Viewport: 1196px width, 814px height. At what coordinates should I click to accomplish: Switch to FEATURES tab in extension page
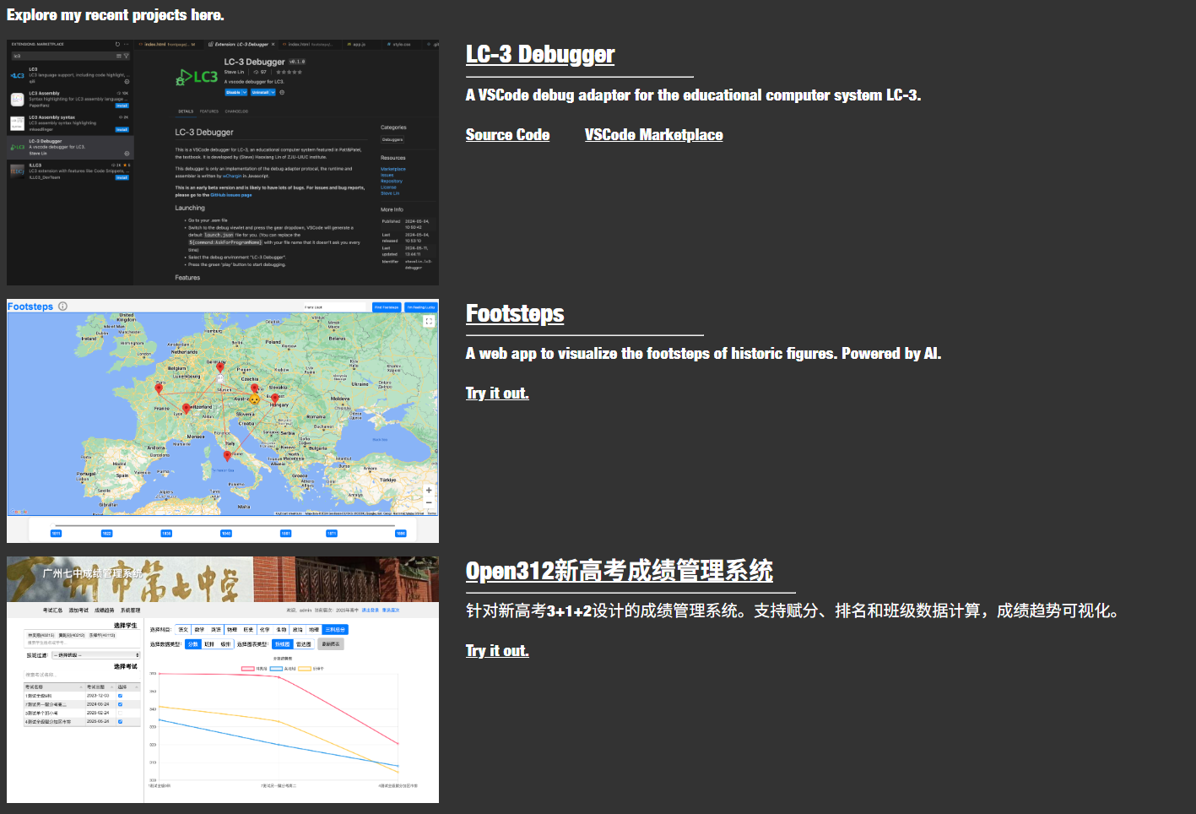point(208,111)
